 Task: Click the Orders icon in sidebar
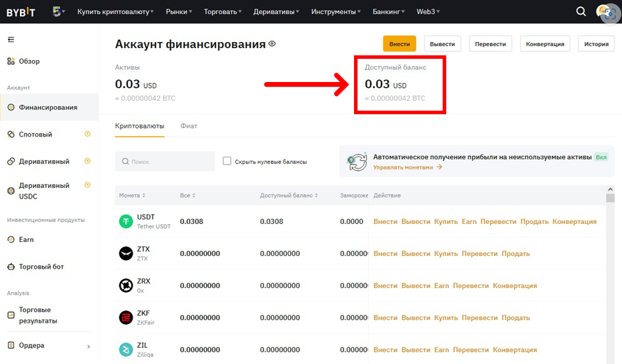click(x=11, y=345)
